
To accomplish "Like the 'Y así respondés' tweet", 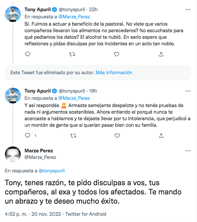I will (117, 136).
